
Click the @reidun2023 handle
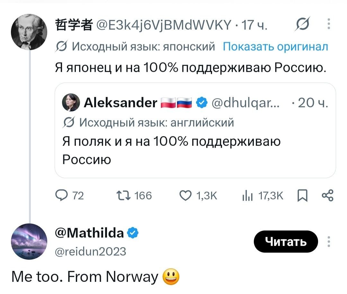click(91, 251)
